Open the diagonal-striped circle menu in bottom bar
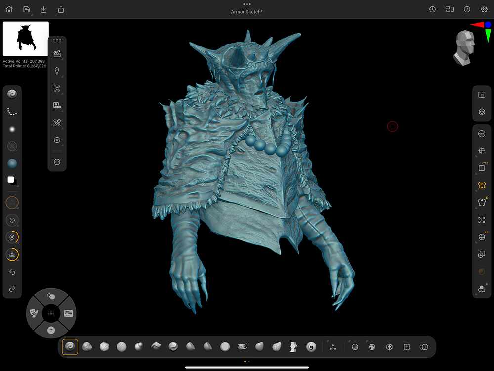The width and height of the screenshot is (494, 371). [355, 347]
